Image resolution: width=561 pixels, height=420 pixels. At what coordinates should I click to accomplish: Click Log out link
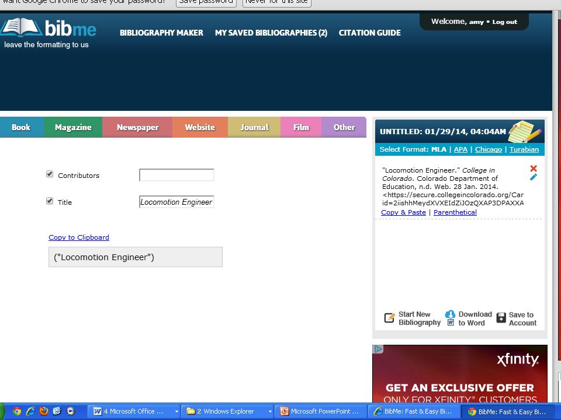tap(504, 22)
